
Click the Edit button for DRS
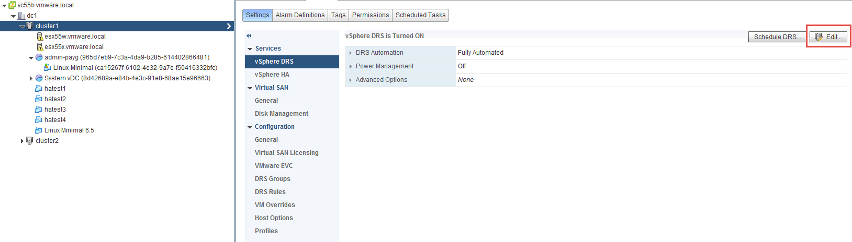tap(828, 37)
